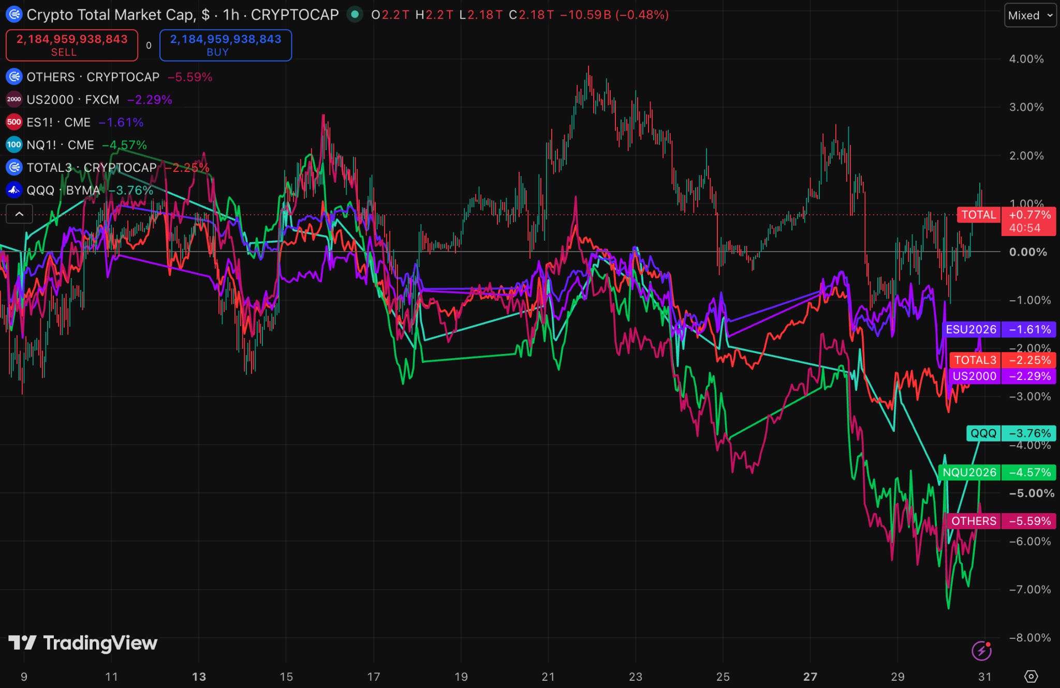Click the lightning bolt icon near the price scale

tap(981, 650)
